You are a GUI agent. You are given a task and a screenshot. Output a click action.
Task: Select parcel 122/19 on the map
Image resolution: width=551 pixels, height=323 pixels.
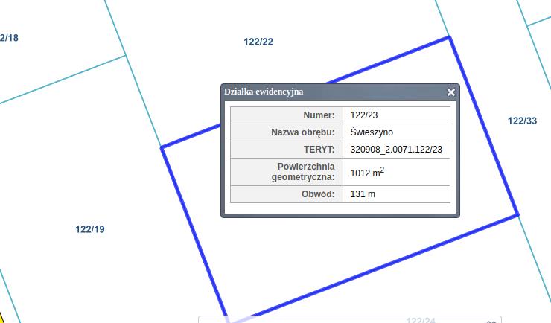pyautogui.click(x=90, y=229)
